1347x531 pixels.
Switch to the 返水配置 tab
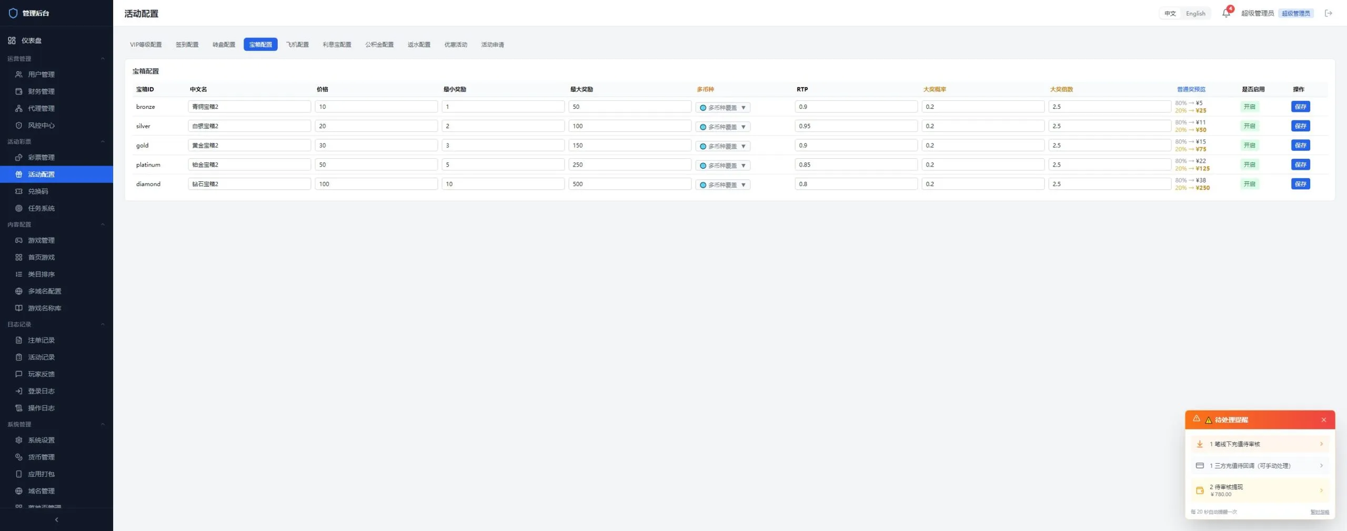[419, 45]
